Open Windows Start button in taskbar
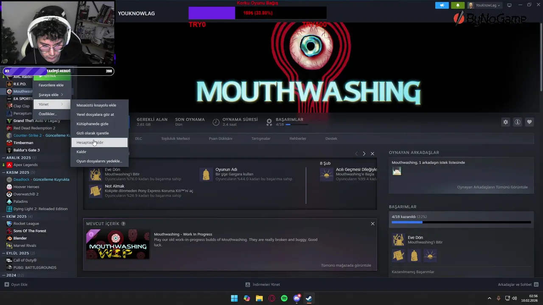Image resolution: width=543 pixels, height=305 pixels. pos(234,298)
